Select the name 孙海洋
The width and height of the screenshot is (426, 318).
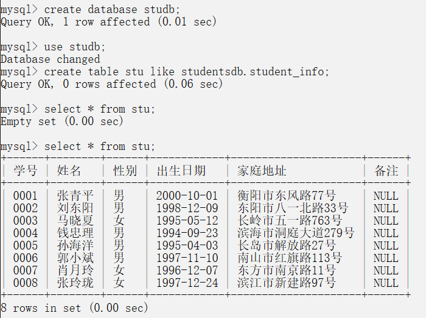75,246
